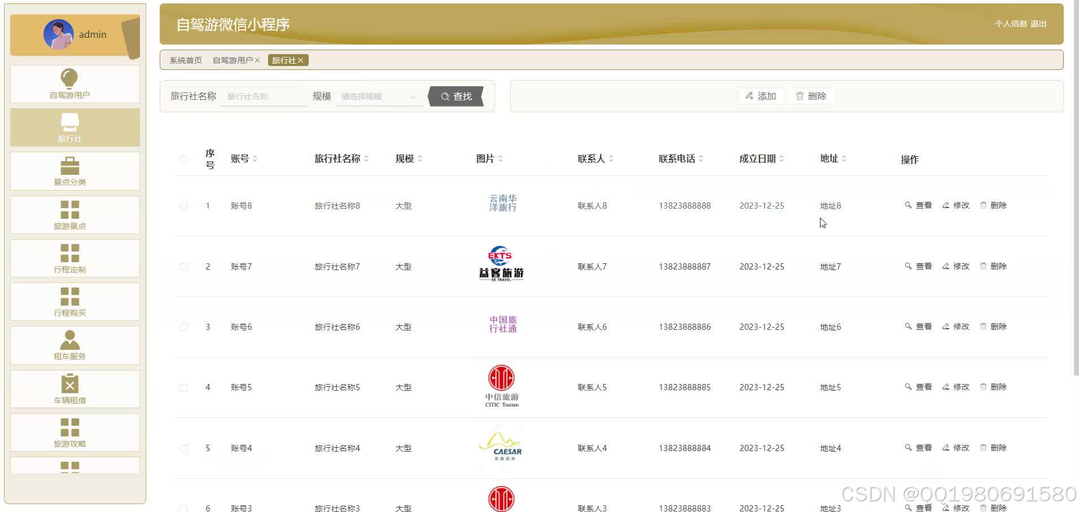
Task: Sort the table by 联系电话 column
Action: click(701, 158)
